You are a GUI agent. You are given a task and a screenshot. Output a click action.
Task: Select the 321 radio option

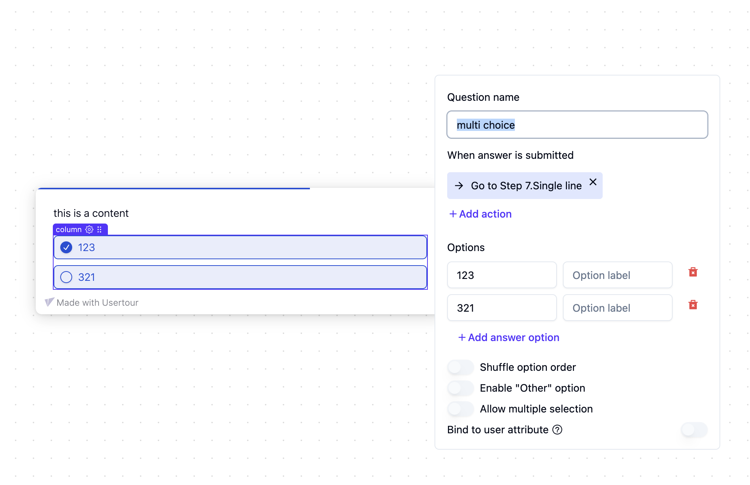(66, 277)
